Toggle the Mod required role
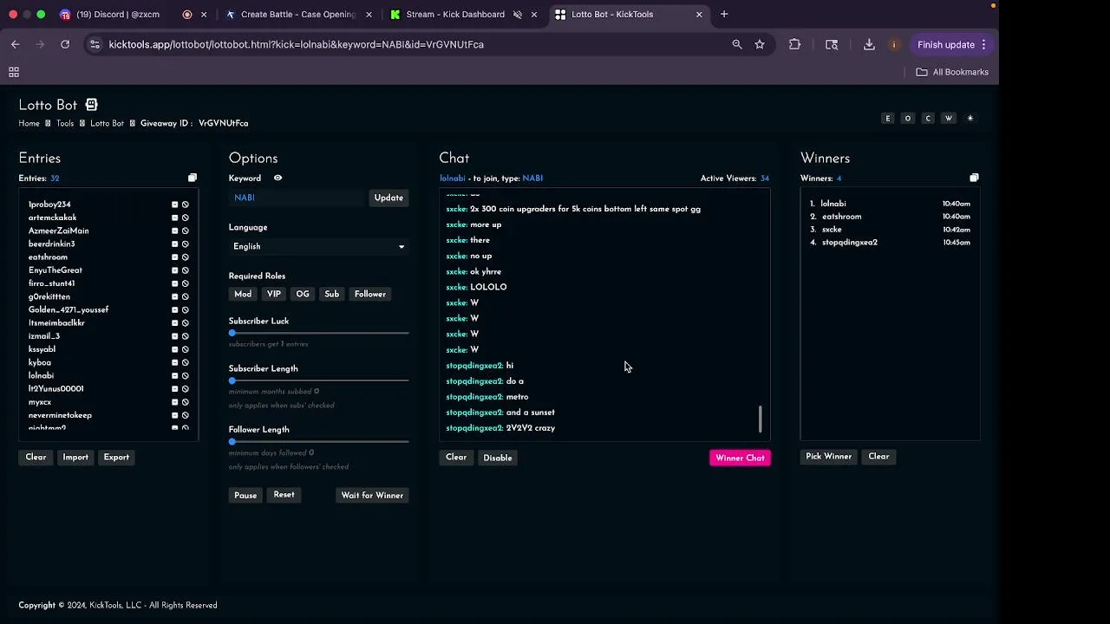Screen dimensions: 1110x624 tap(243, 294)
